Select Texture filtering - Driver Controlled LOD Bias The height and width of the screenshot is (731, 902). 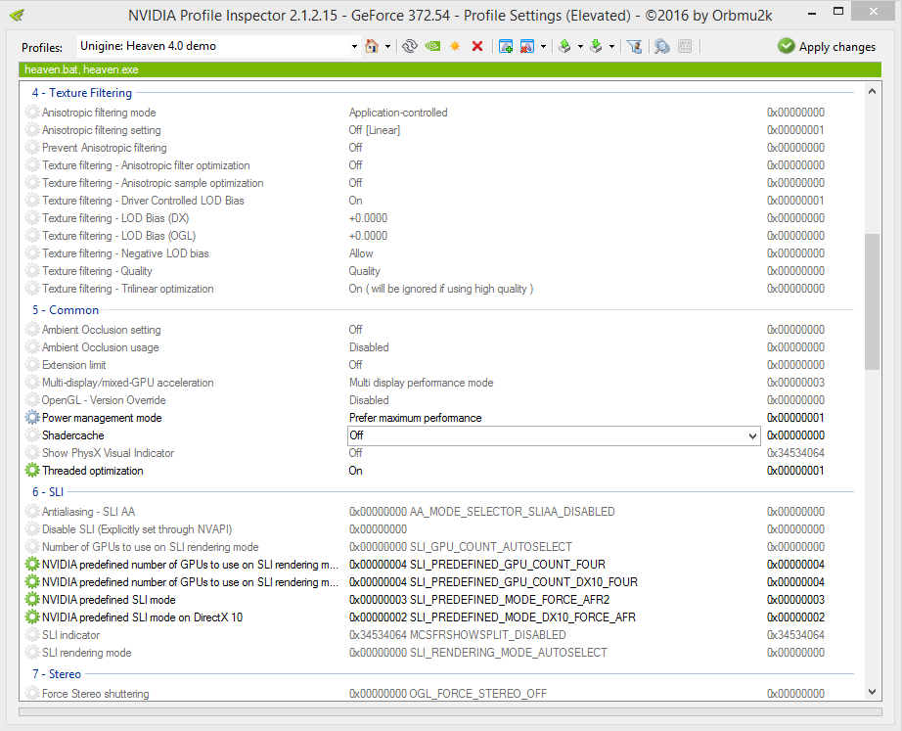[x=143, y=201]
